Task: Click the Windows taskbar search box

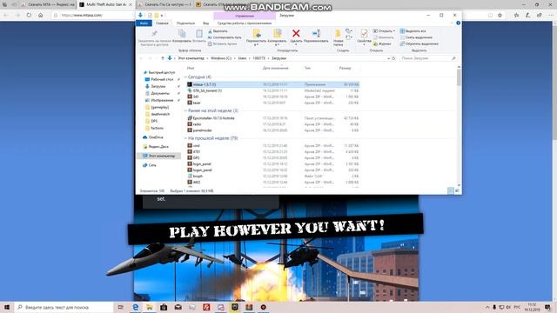Action: point(64,307)
